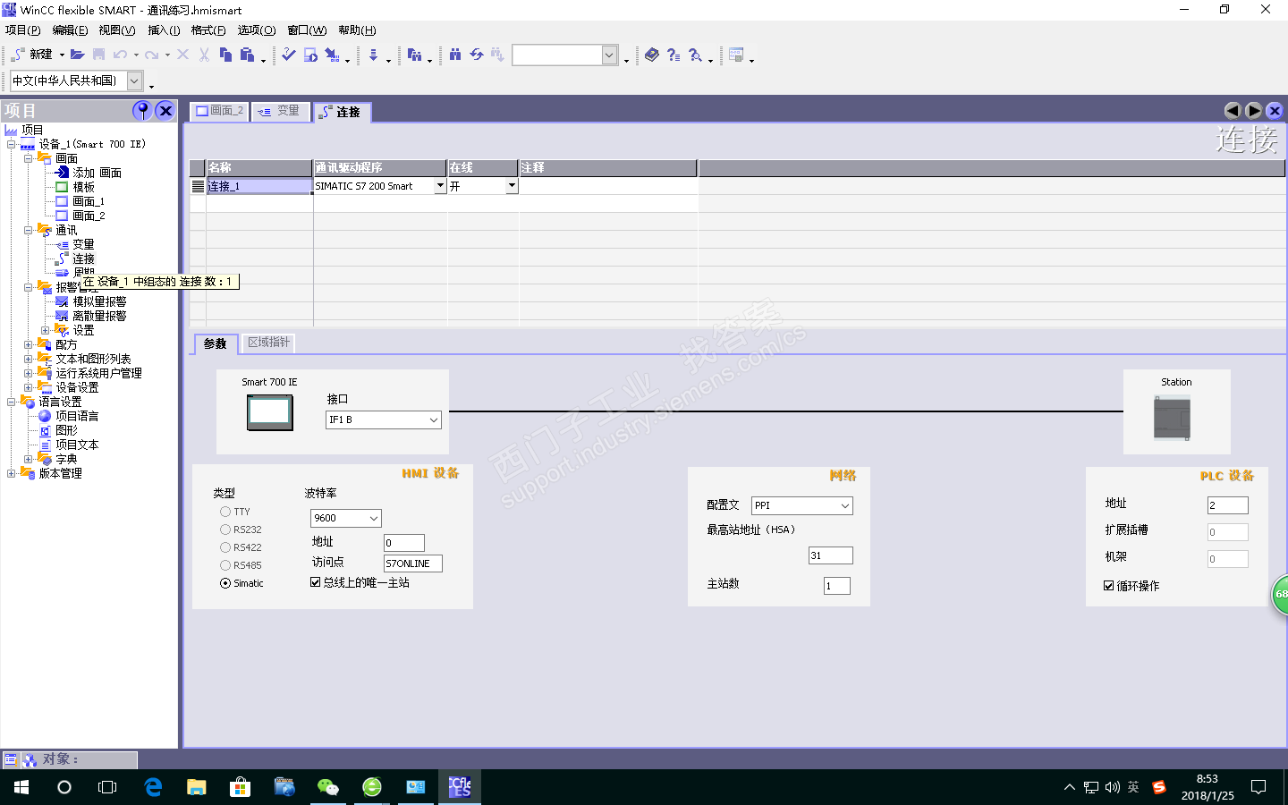The image size is (1288, 805).
Task: Open the 选项(O) menu
Action: pyautogui.click(x=257, y=30)
